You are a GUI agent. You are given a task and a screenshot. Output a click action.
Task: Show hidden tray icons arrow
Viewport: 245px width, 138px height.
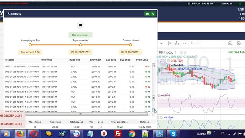tap(229, 134)
